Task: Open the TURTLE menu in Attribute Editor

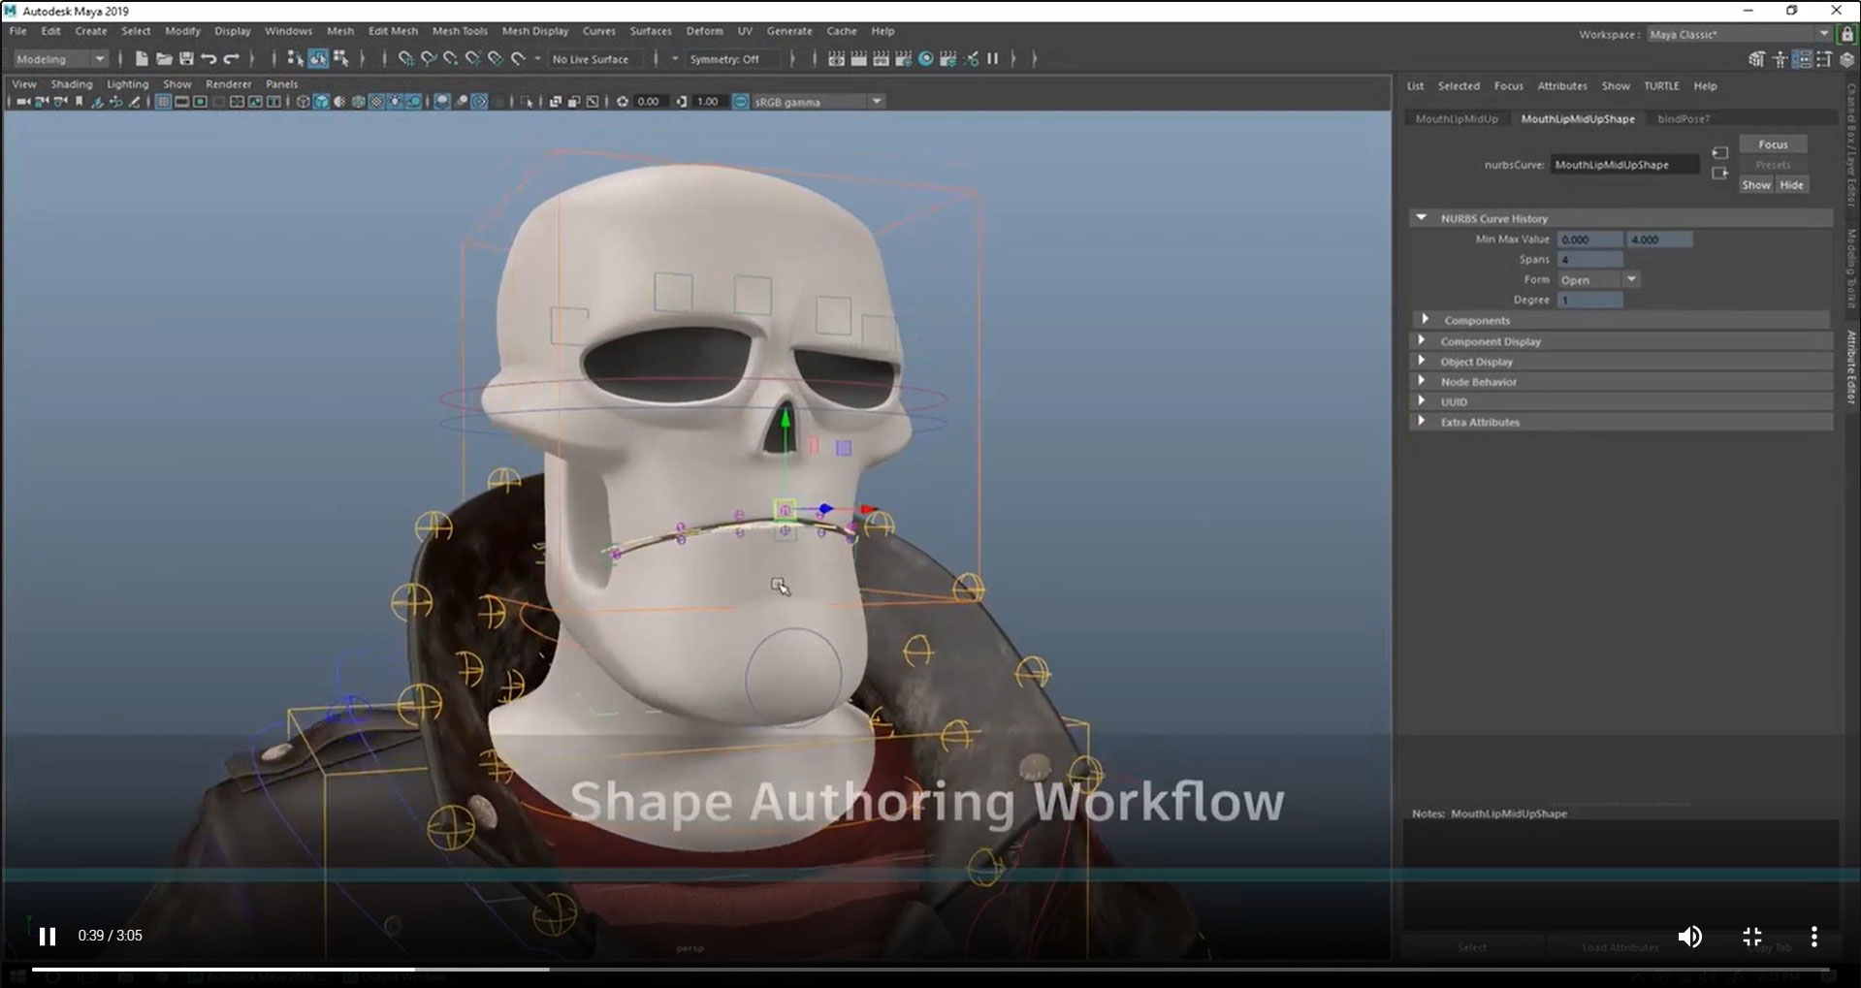Action: pos(1661,86)
